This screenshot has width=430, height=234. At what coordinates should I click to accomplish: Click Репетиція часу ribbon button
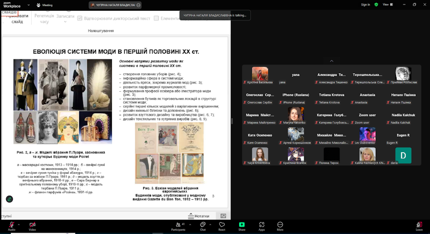coord(44,18)
